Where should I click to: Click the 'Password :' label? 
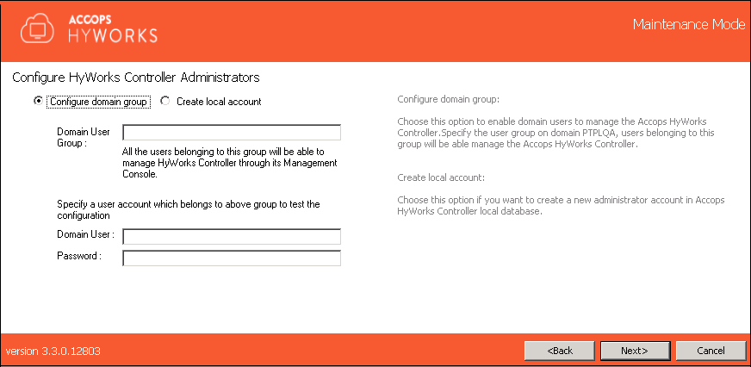click(80, 256)
